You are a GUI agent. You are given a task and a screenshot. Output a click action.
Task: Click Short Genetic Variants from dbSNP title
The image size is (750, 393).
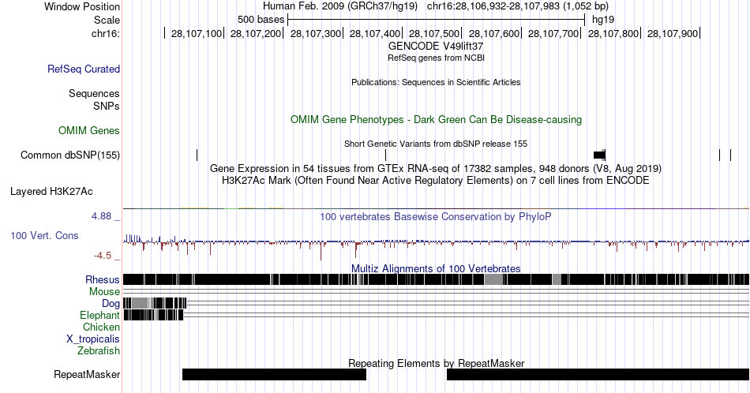[436, 144]
